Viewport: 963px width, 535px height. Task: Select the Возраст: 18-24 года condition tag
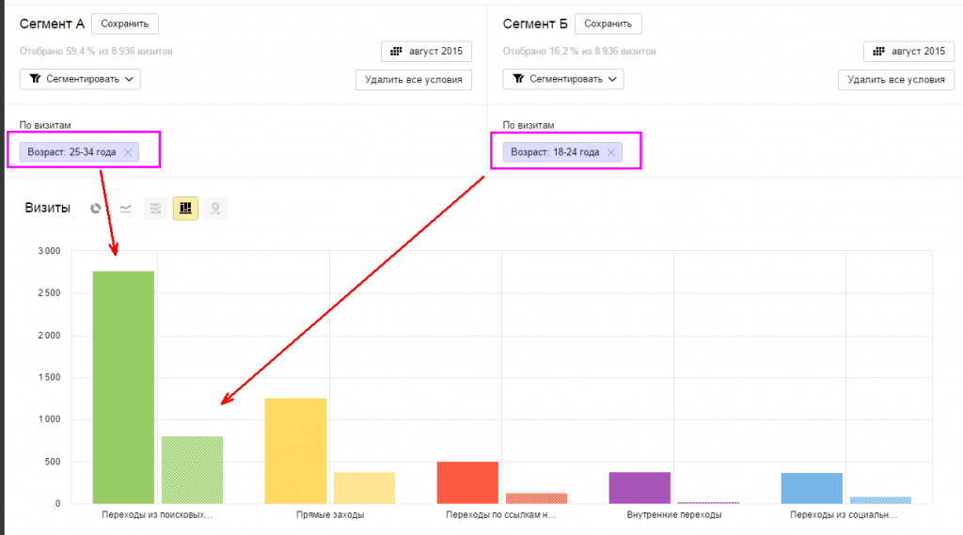562,152
